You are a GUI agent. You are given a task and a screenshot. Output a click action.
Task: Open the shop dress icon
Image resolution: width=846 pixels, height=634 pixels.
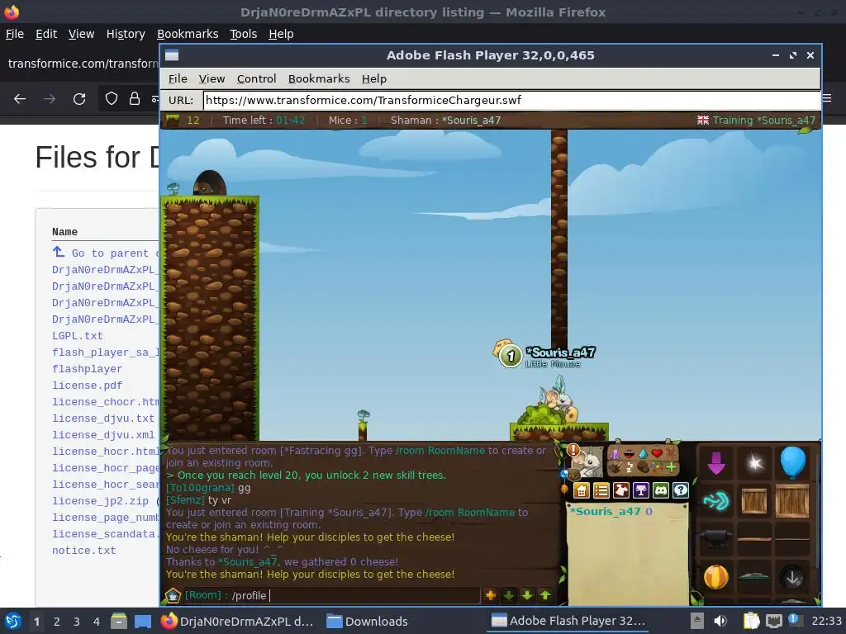click(x=621, y=490)
